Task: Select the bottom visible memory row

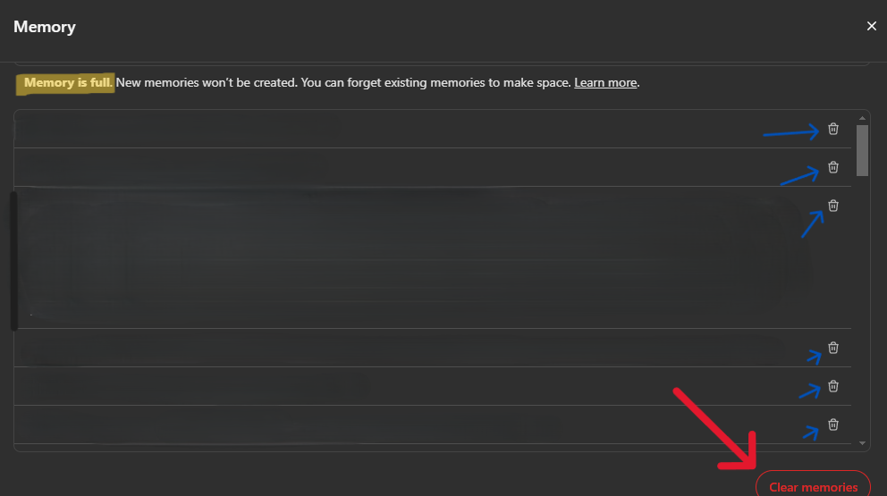Action: pyautogui.click(x=433, y=425)
